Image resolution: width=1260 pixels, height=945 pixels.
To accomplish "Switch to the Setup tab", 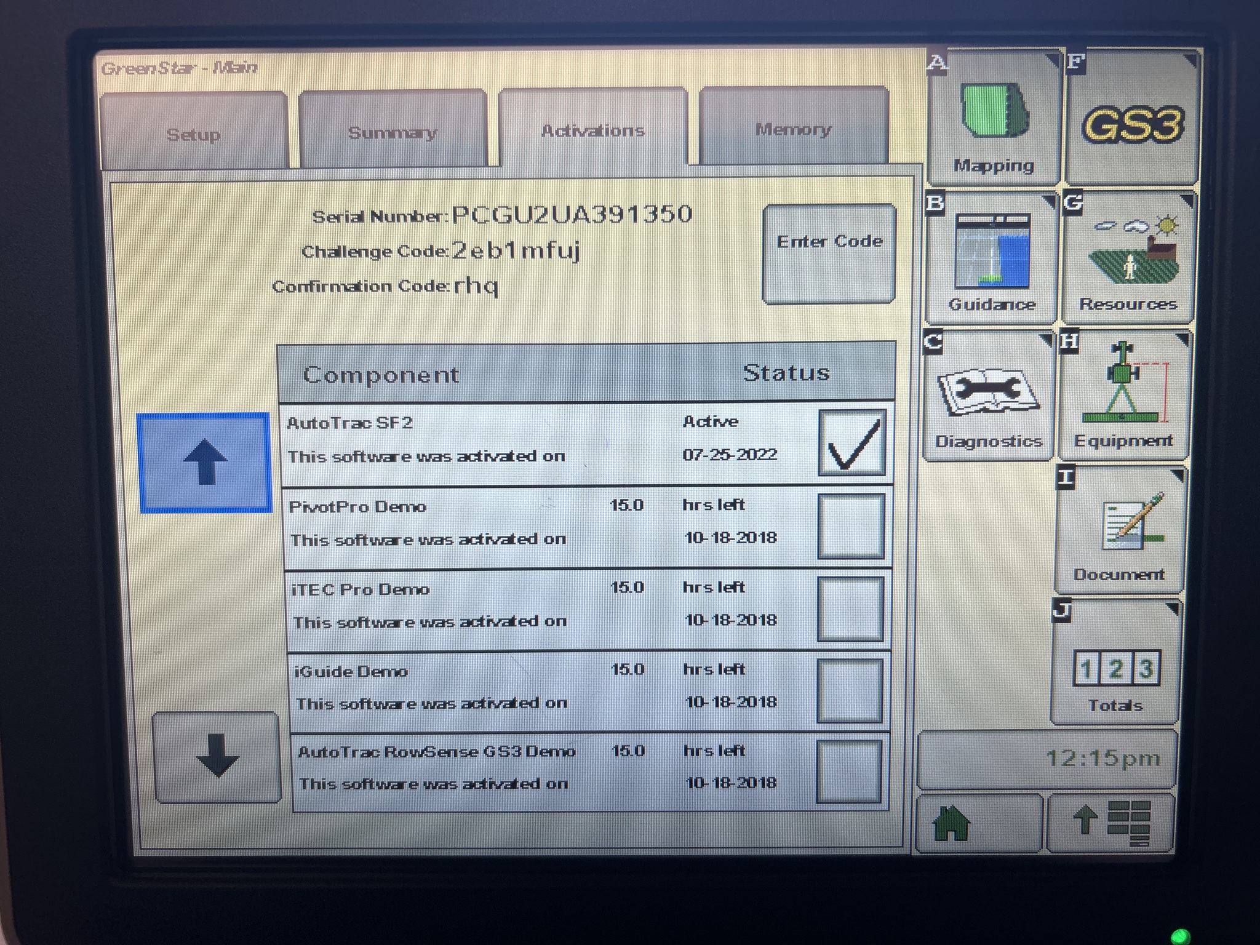I will (194, 131).
